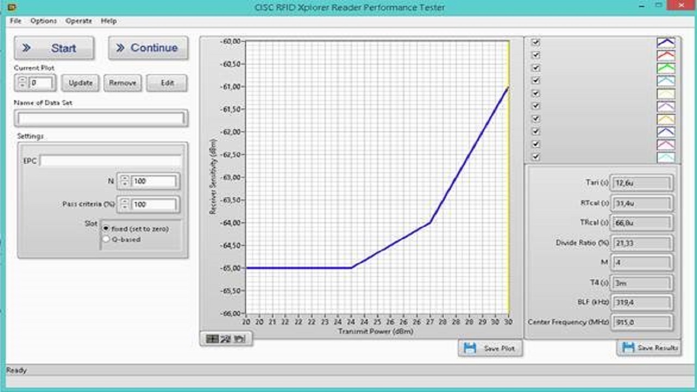
Task: Click the Current Plot number stepper arrows
Action: point(22,83)
